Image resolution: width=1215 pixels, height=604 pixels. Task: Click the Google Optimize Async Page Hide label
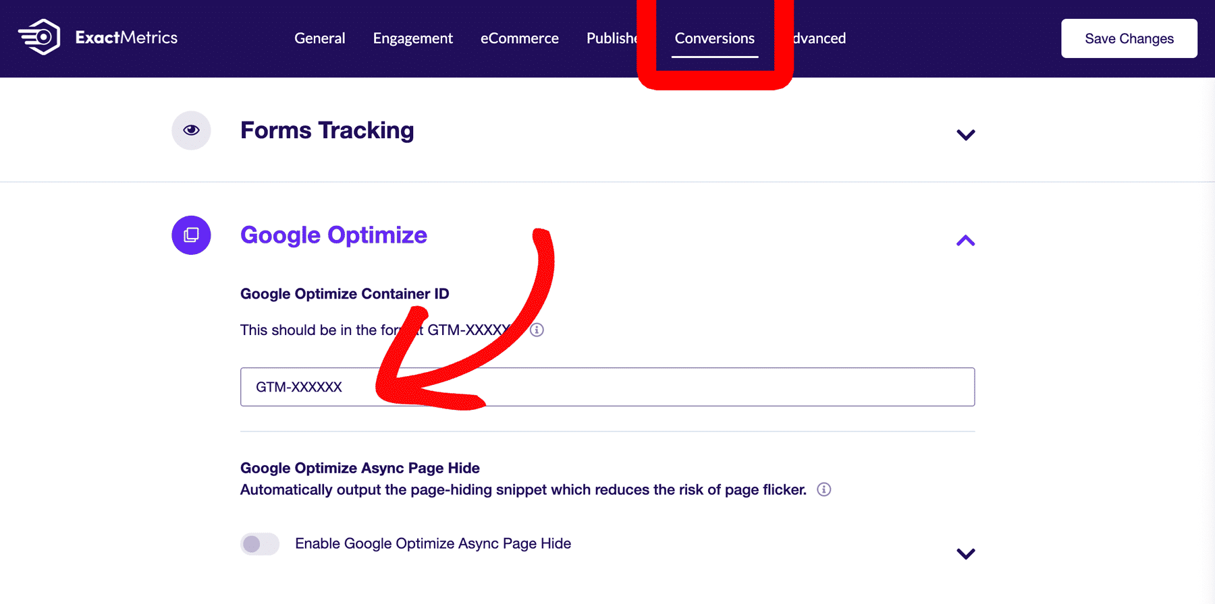pos(360,468)
